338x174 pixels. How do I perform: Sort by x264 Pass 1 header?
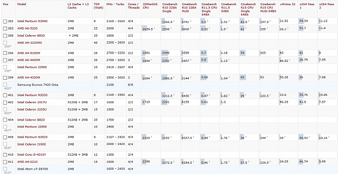(x=307, y=6)
